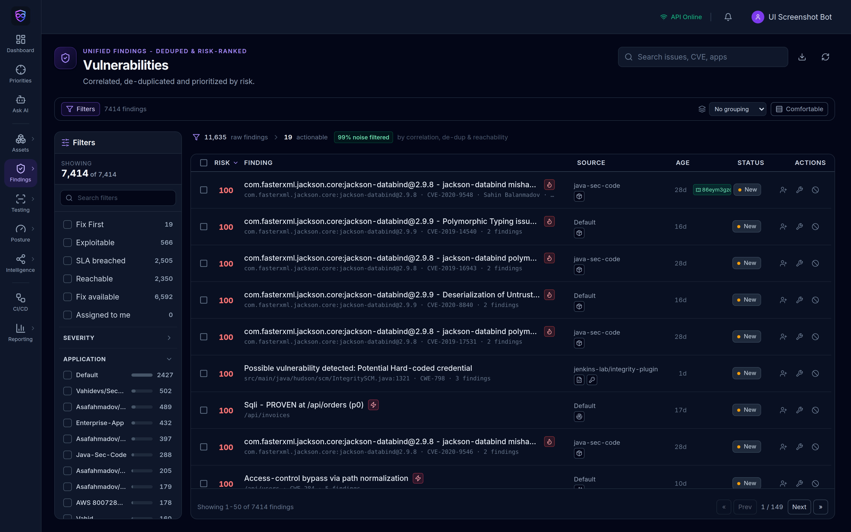Navigate to CI/CD in the sidebar
Screen dimensions: 851x532
point(20,303)
